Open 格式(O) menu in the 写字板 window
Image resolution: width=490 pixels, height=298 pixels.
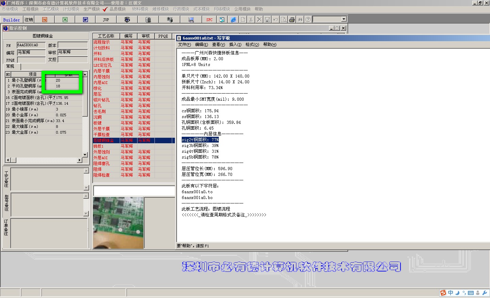[252, 45]
